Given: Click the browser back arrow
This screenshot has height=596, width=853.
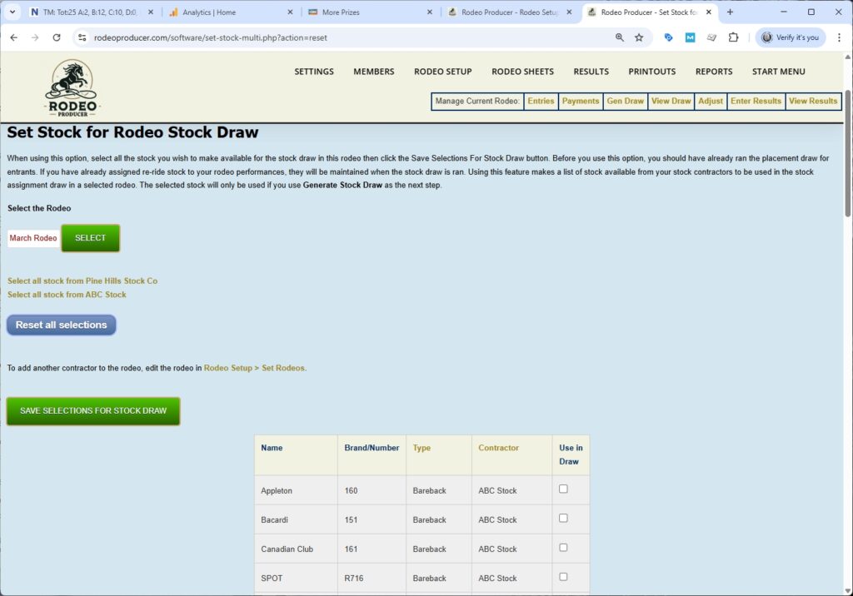Looking at the screenshot, I should (13, 37).
